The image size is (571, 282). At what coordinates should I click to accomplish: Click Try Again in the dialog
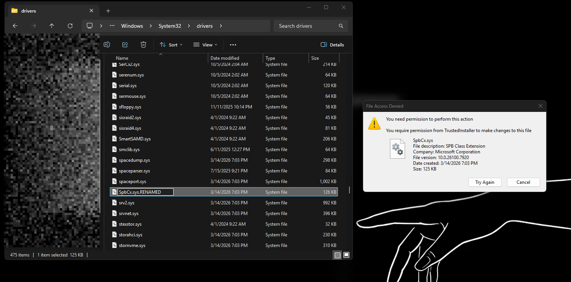pyautogui.click(x=484, y=182)
